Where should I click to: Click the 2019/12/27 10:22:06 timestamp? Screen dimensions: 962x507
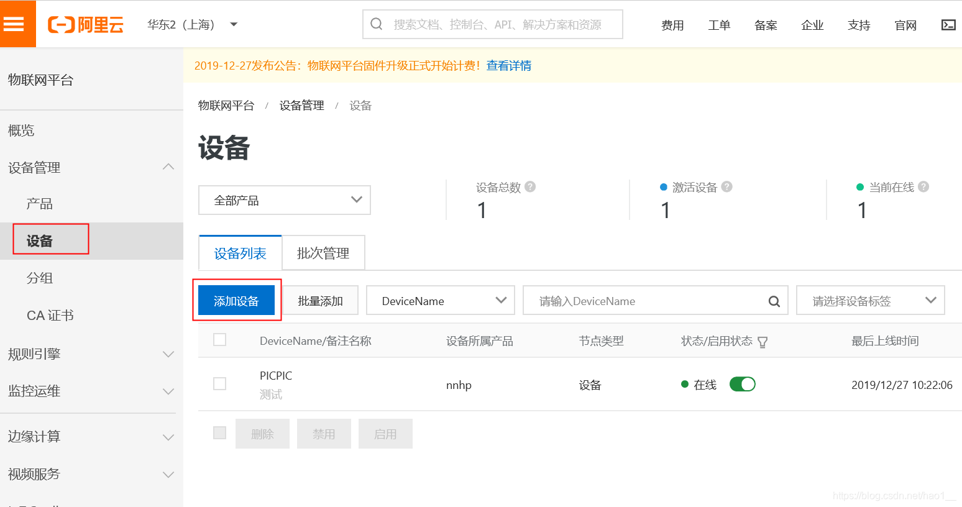point(902,385)
